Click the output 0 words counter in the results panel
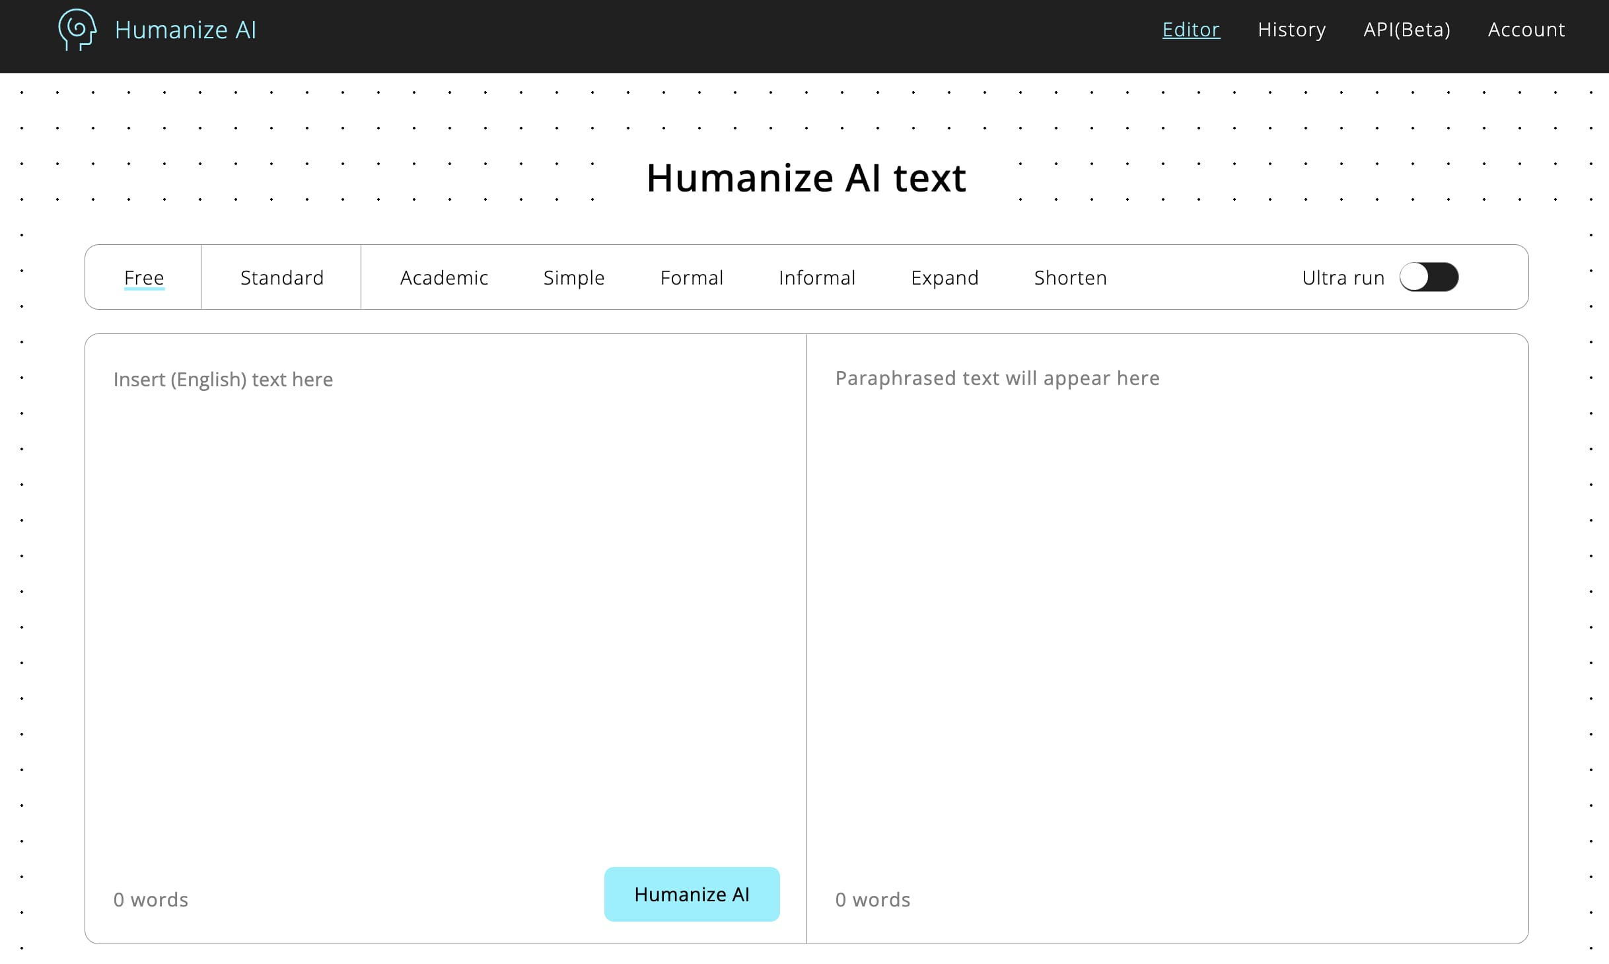 873,899
